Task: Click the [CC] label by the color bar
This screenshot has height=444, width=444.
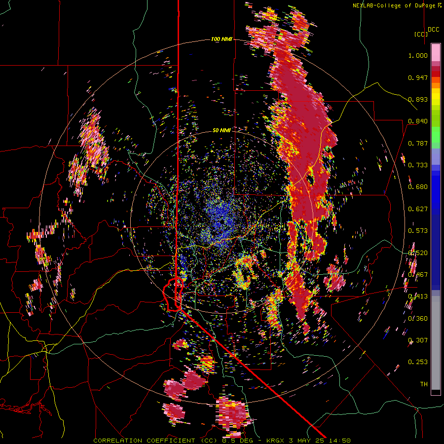Action: tap(421, 34)
